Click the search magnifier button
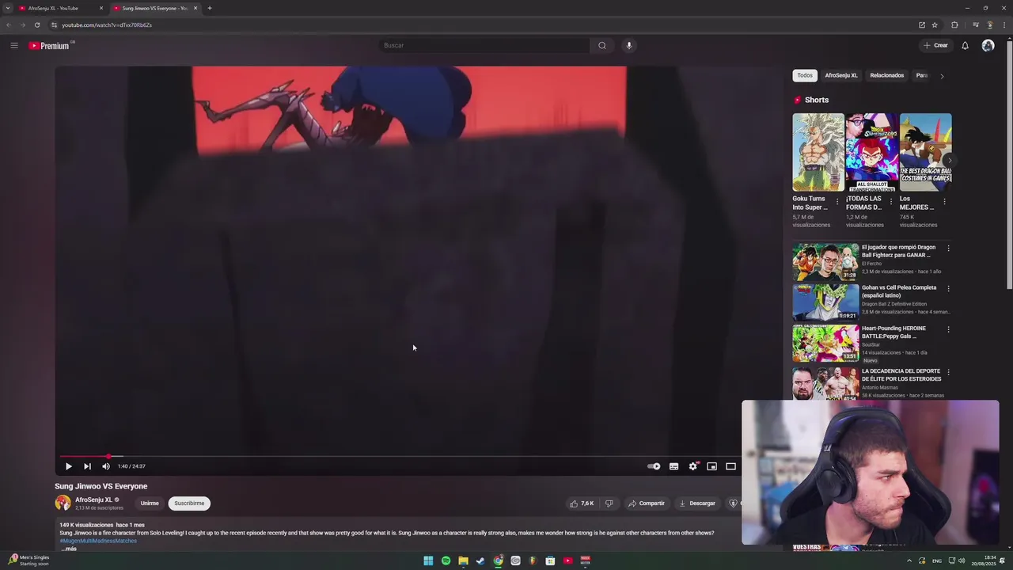The width and height of the screenshot is (1013, 570). click(602, 45)
